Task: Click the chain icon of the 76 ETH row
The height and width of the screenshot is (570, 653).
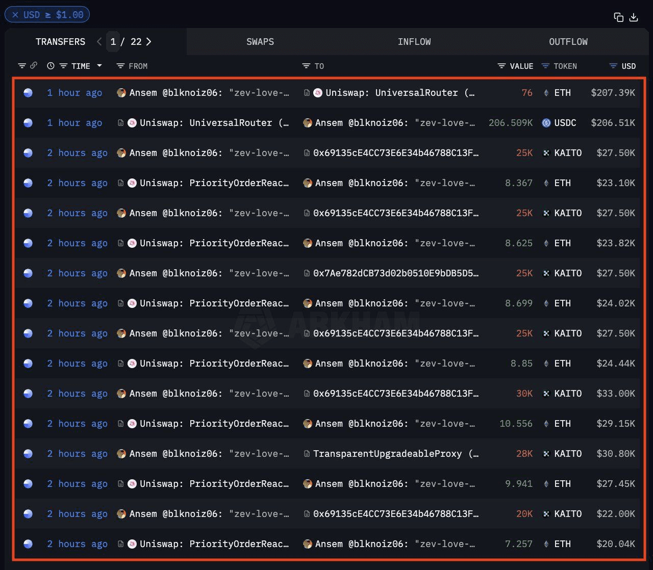Action: [x=28, y=93]
